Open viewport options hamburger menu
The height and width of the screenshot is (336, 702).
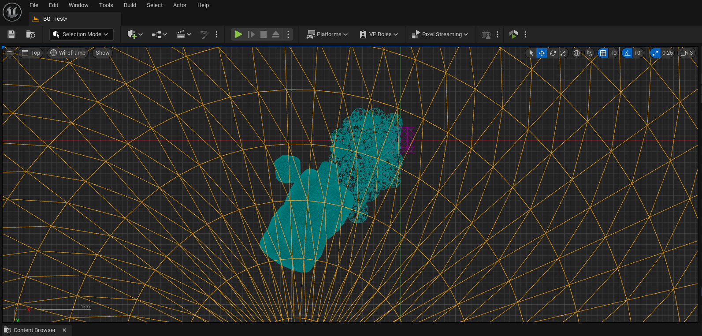click(9, 53)
